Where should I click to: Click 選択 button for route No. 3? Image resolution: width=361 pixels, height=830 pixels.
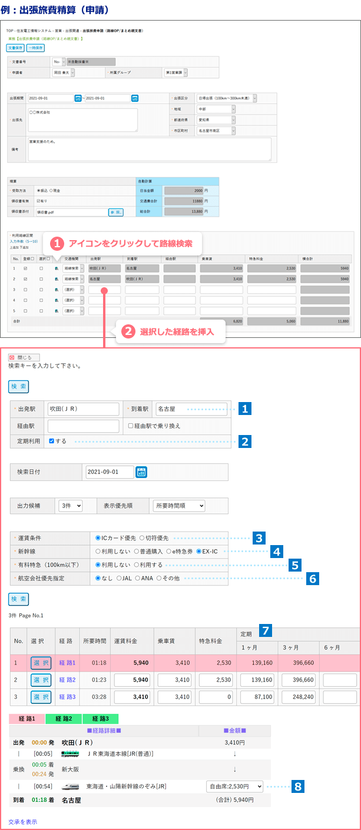point(41,697)
